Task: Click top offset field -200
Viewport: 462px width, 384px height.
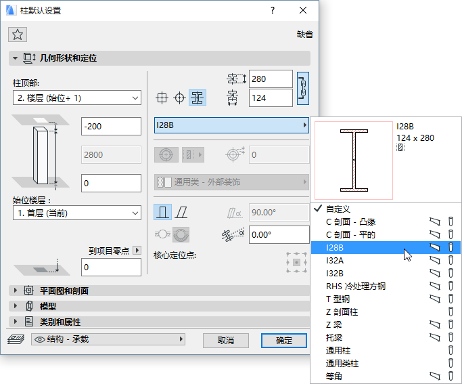Action: click(x=111, y=126)
